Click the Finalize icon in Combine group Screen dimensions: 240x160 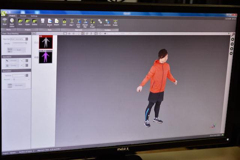click(115, 22)
